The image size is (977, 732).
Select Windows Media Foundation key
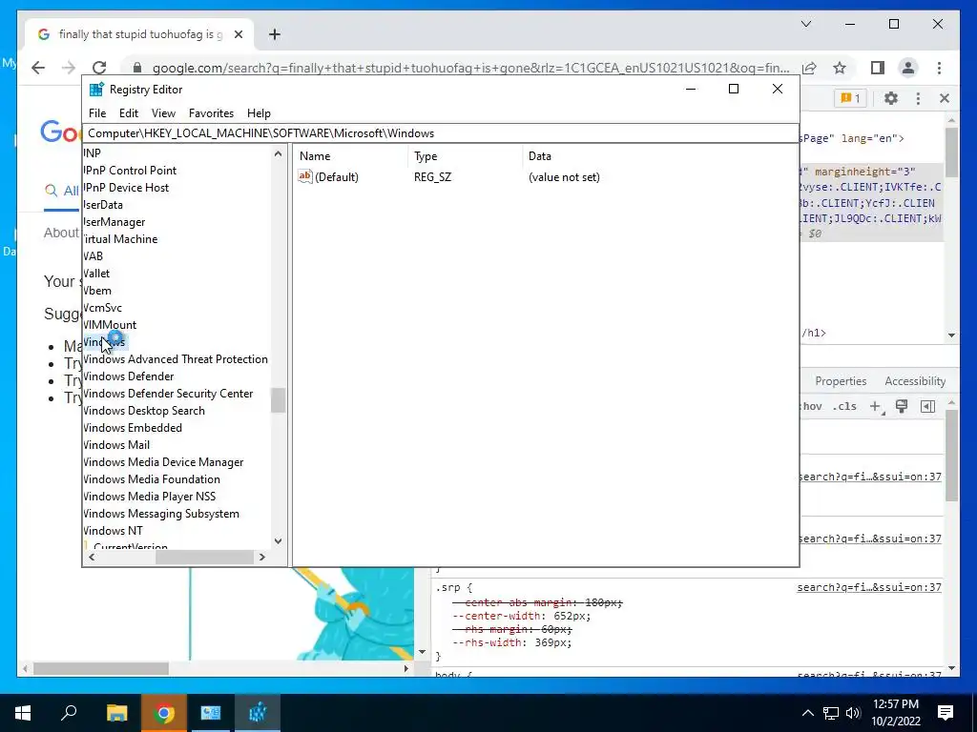[152, 478]
